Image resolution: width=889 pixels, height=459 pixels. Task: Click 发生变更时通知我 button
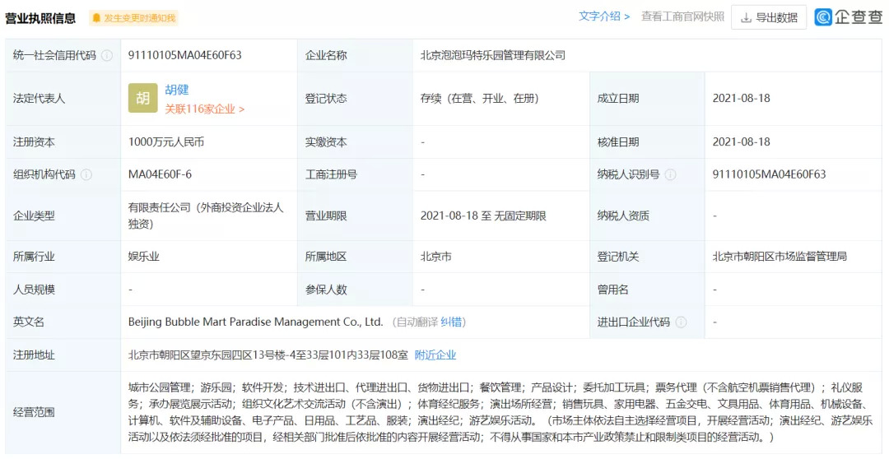[x=133, y=18]
